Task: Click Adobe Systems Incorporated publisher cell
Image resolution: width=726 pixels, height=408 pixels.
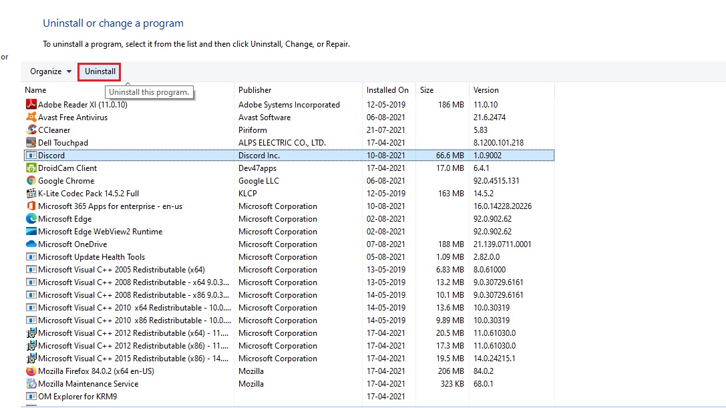Action: (289, 104)
